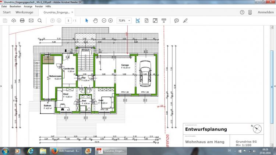Image resolution: width=276 pixels, height=155 pixels.
Task: Switch to the Werkzeuge tab
Action: [x=22, y=12]
